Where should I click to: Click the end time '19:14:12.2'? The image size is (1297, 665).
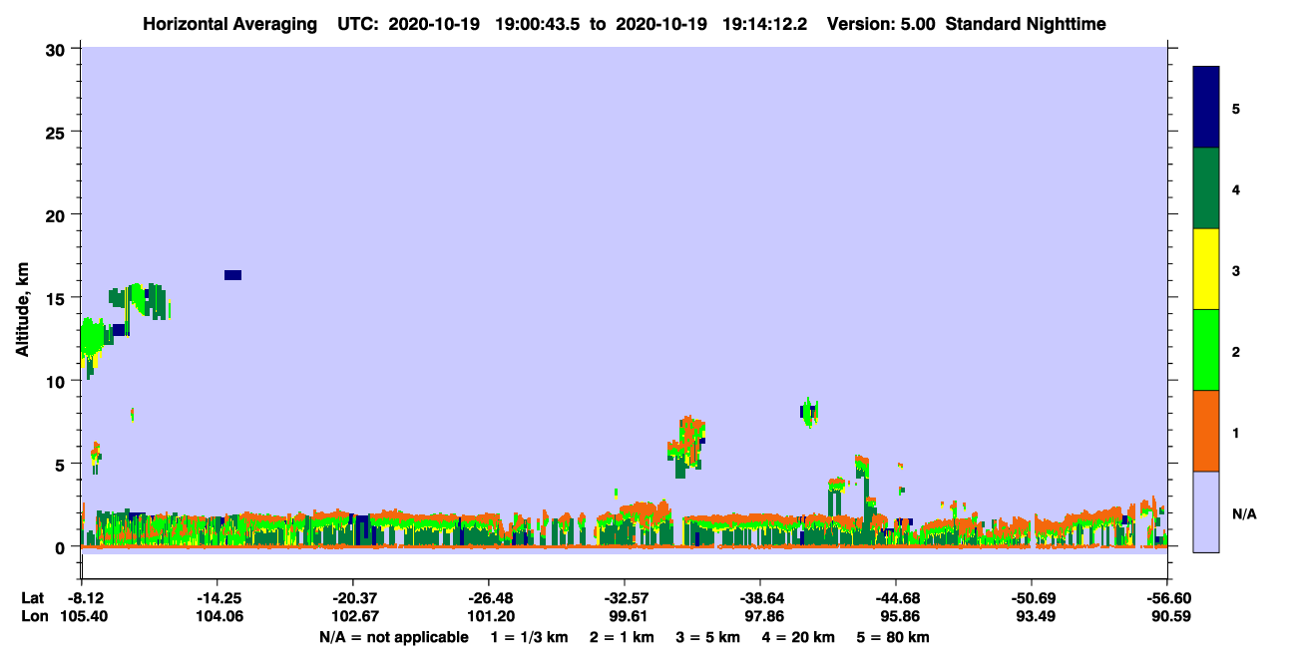pyautogui.click(x=766, y=24)
